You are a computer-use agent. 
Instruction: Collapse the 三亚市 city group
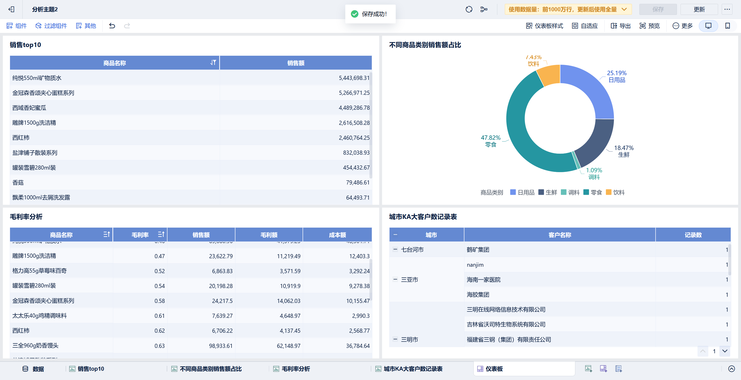coord(395,279)
